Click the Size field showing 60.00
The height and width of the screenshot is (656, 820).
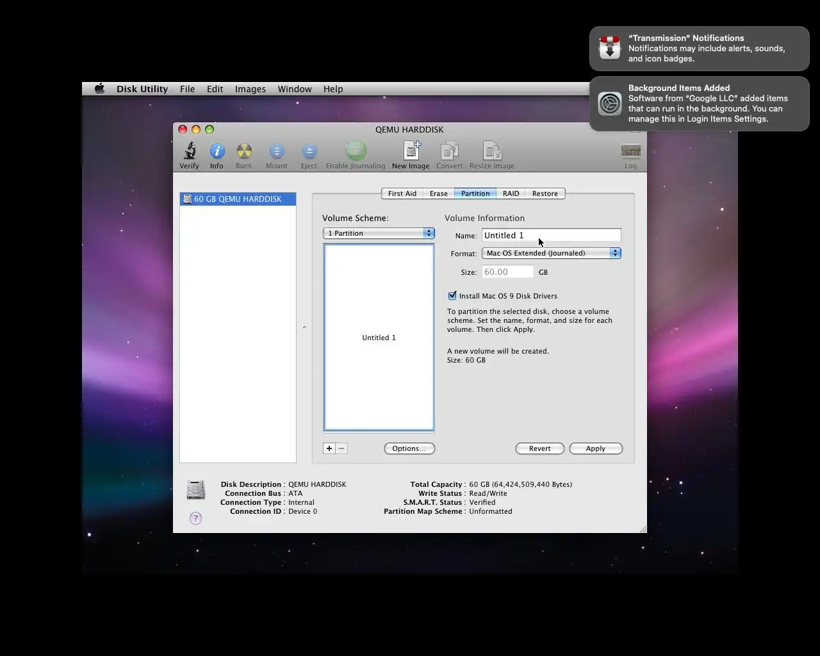[508, 272]
